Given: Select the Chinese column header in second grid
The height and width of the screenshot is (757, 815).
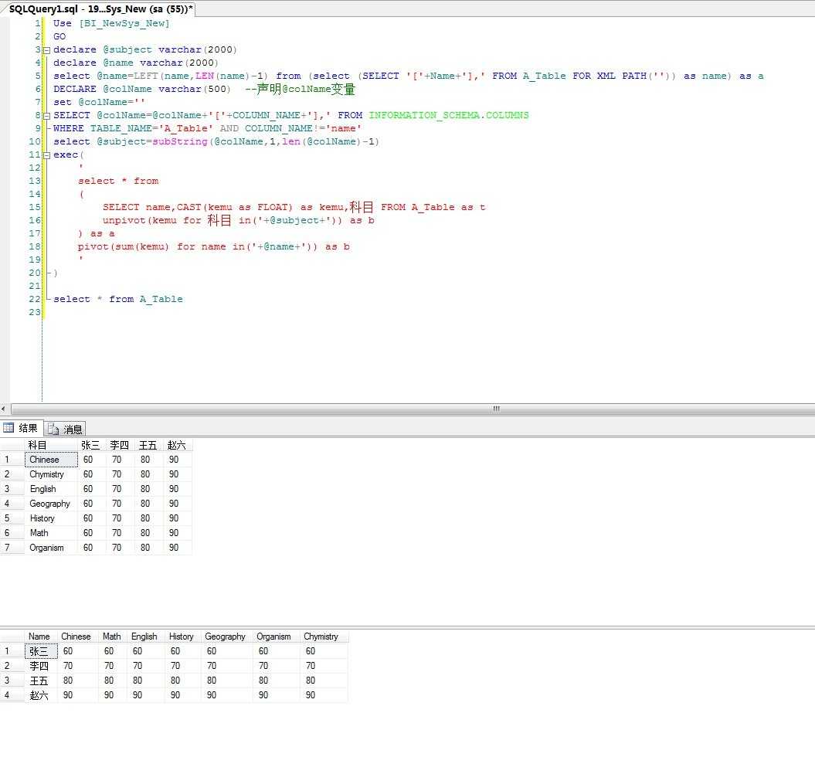Looking at the screenshot, I should click(x=78, y=636).
